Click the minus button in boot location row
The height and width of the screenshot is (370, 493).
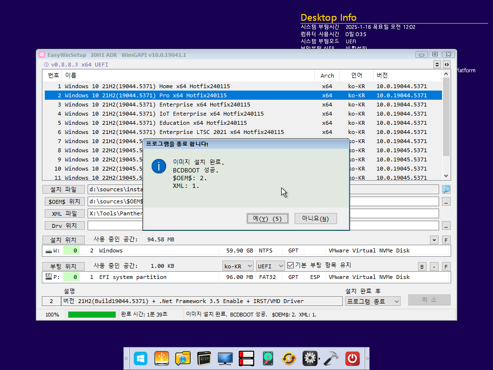click(x=434, y=266)
